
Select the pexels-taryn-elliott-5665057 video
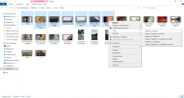coord(54,39)
